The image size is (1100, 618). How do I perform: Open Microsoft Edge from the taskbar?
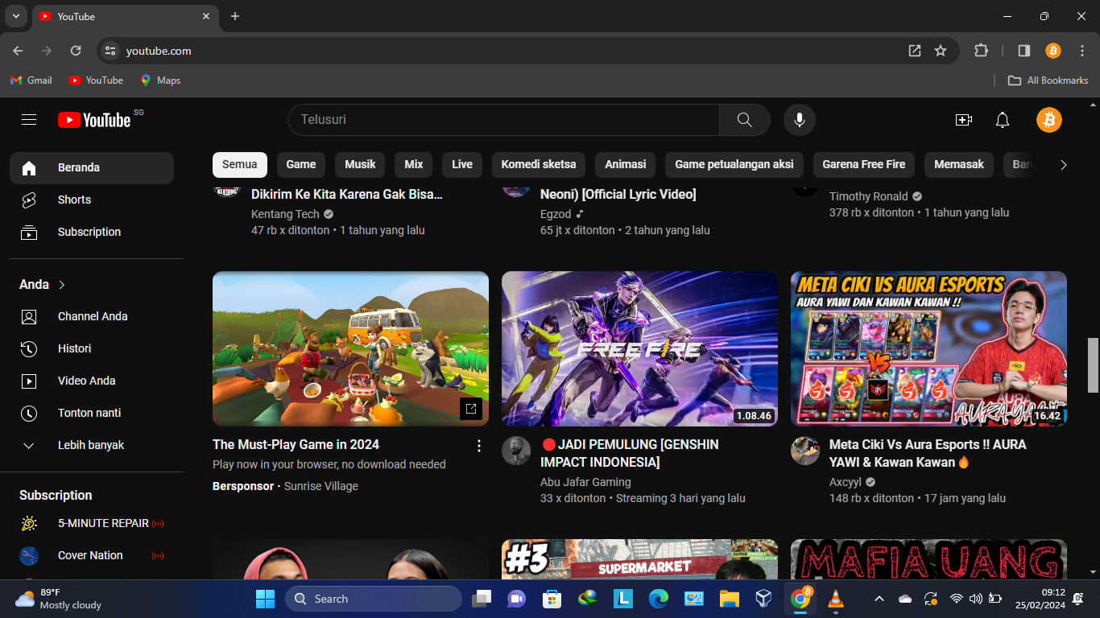[659, 599]
